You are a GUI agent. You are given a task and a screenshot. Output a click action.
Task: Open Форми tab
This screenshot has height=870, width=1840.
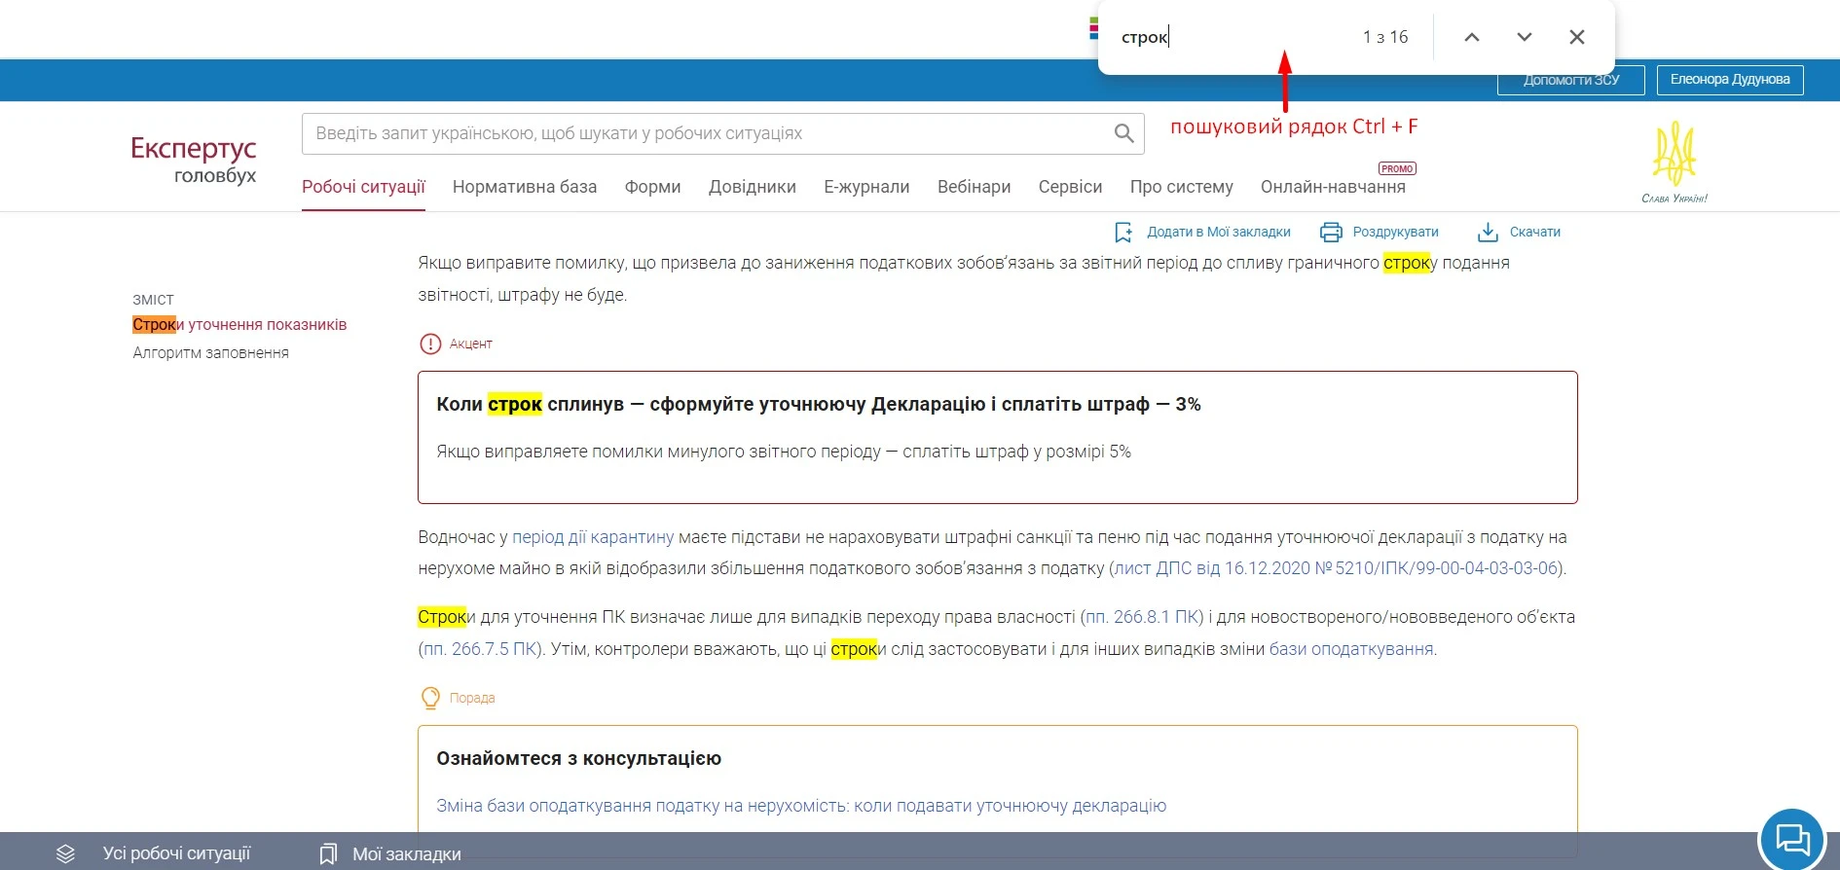(652, 187)
